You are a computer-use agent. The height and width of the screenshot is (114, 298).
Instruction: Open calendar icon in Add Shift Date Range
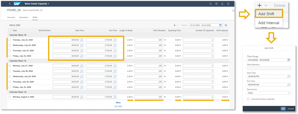point(288,60)
